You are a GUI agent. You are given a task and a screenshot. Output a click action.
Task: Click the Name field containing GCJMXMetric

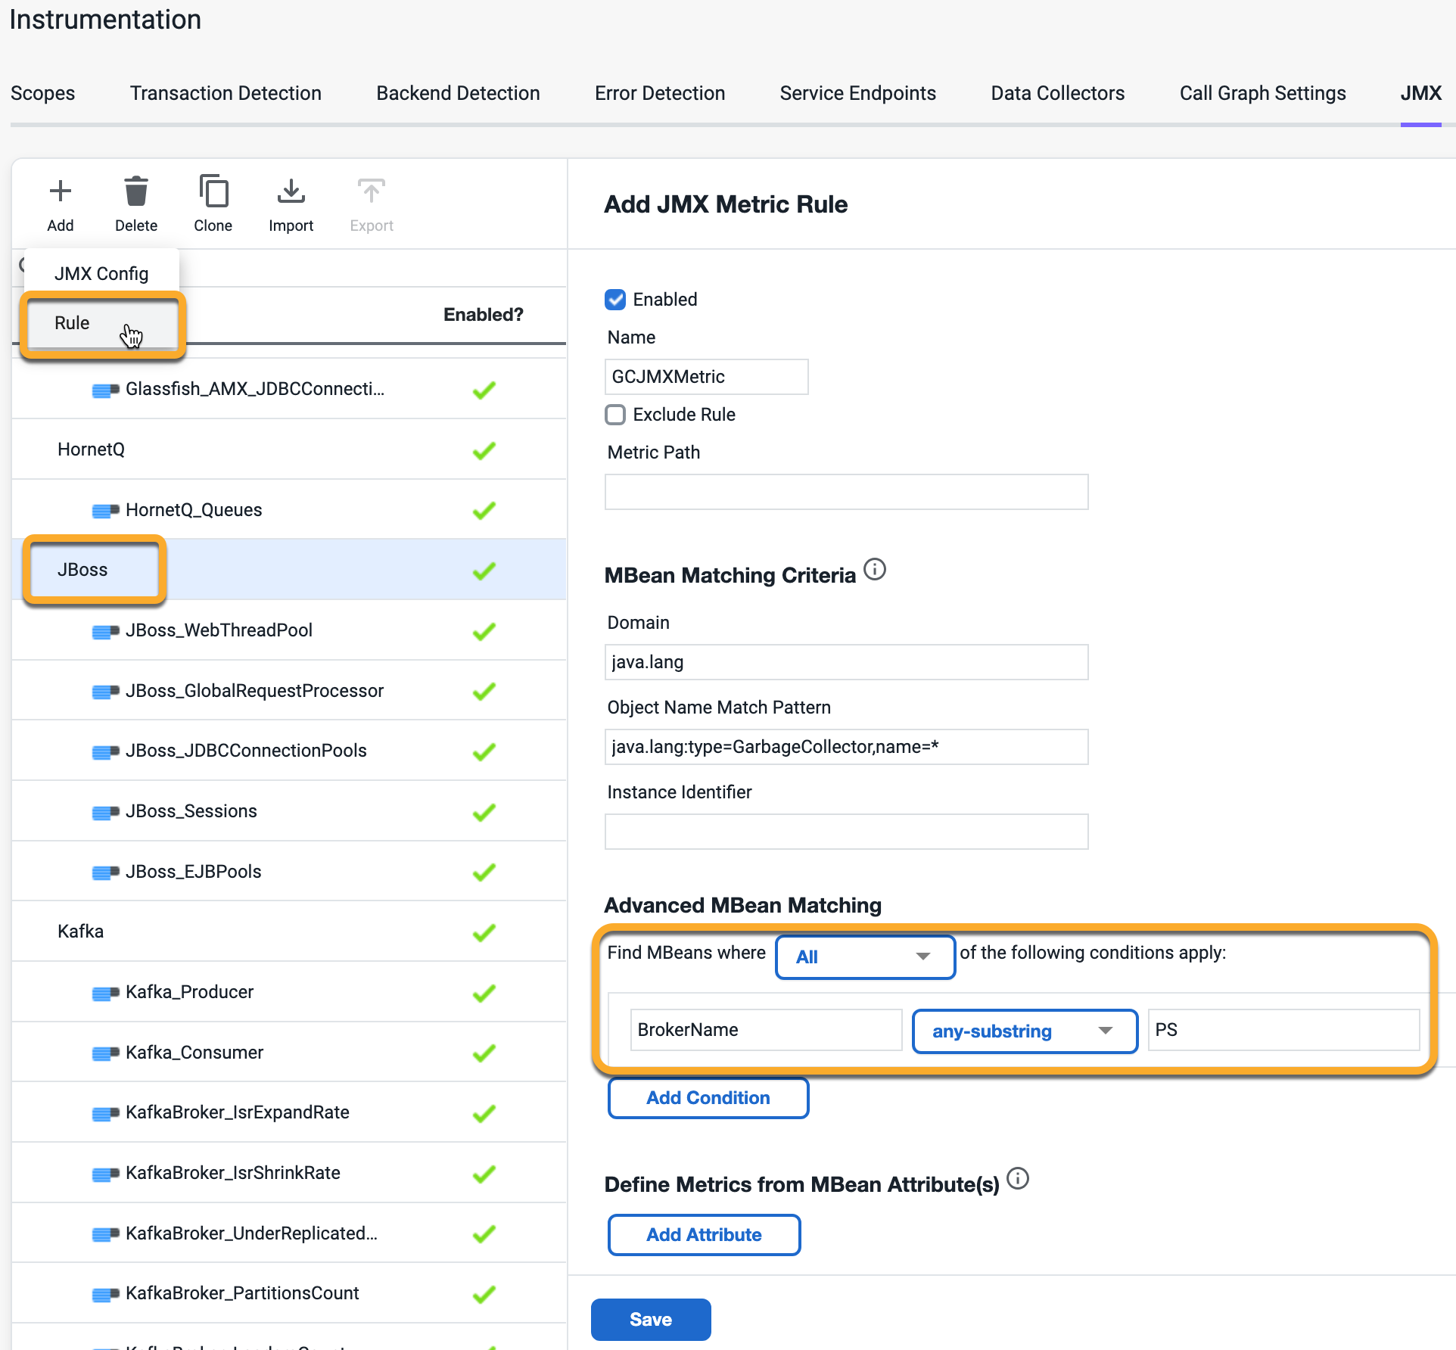707,377
